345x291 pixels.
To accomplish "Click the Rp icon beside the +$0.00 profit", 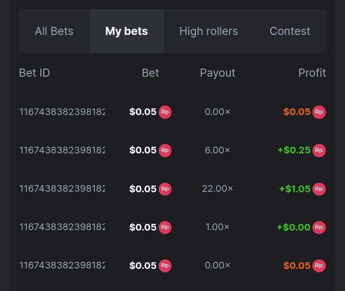I will 319,227.
